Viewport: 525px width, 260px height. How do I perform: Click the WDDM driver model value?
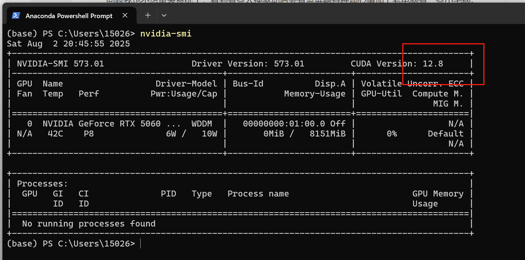tap(202, 124)
